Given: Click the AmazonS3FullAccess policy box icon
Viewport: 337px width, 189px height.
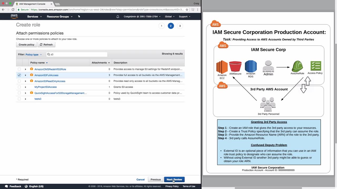Looking at the screenshot, I should click(x=32, y=75).
